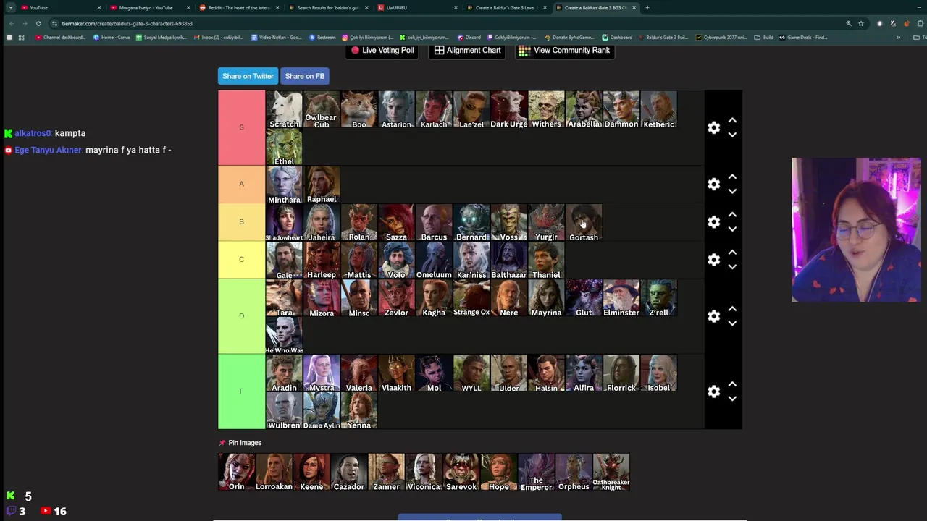Show more bookmarks chevron
This screenshot has width=927, height=521.
(x=898, y=37)
